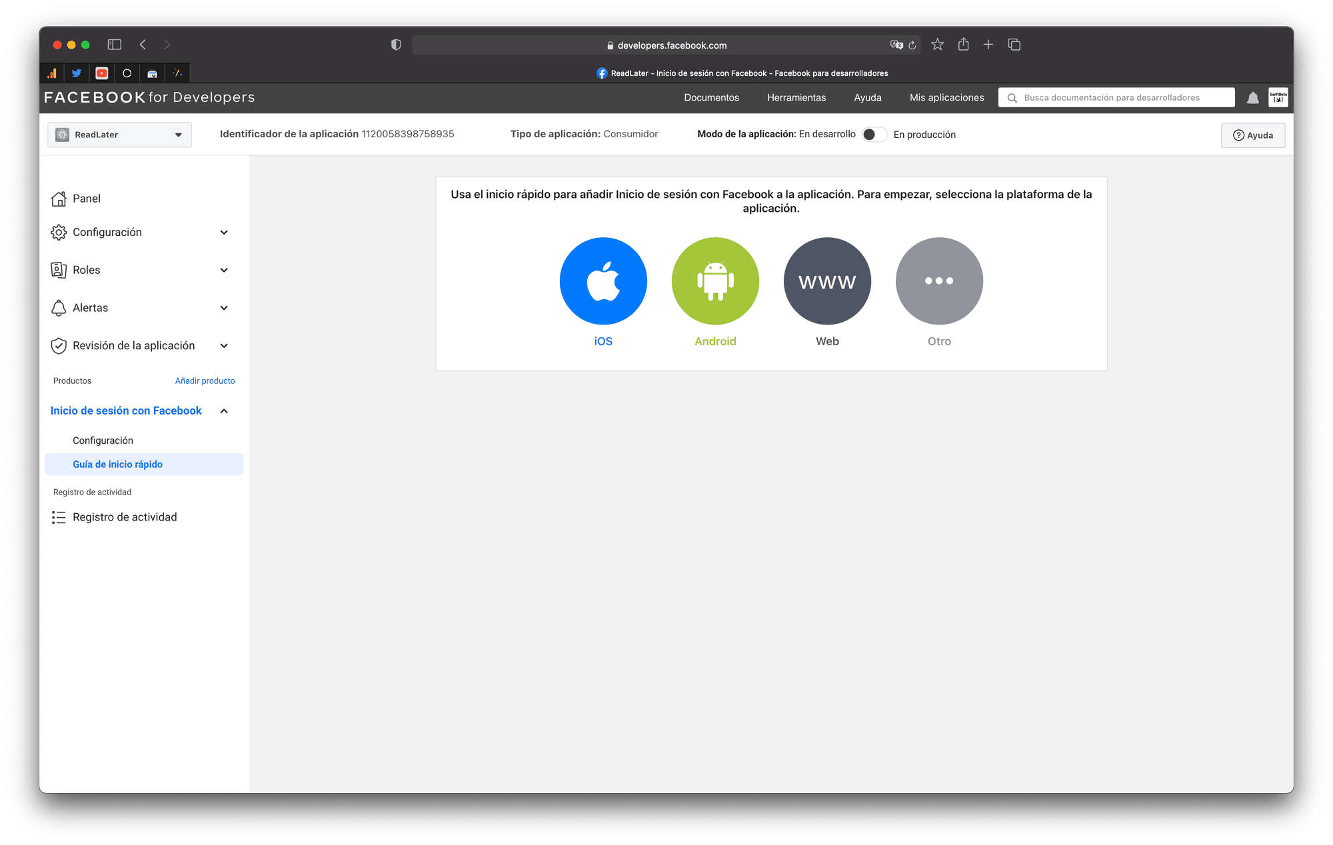Open Configuración under Facebook login
Screen dimensions: 1333x845
103,440
